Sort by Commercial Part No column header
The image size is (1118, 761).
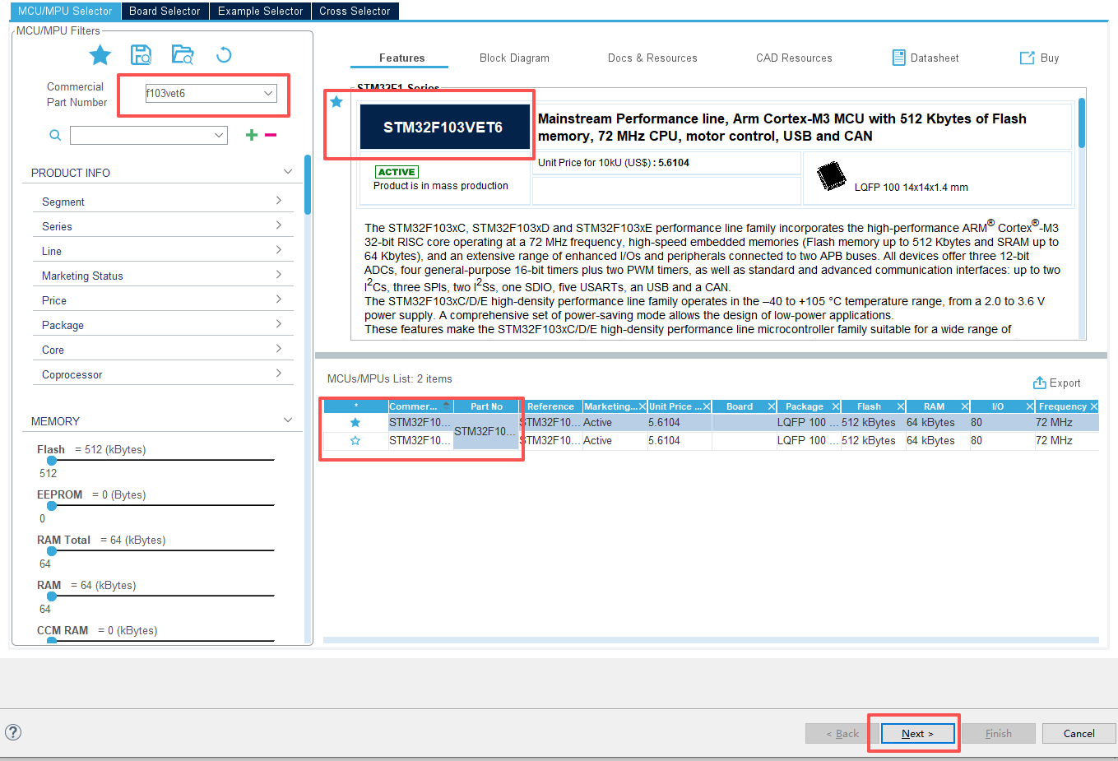[x=420, y=406]
